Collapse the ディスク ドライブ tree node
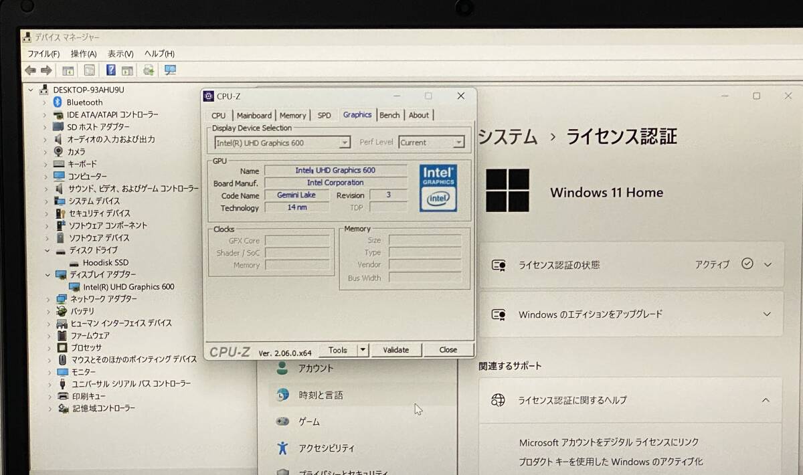This screenshot has width=803, height=475. [x=47, y=250]
